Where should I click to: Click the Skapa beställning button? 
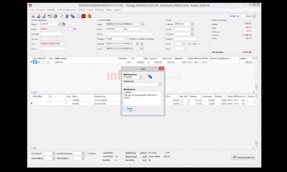pos(243,157)
